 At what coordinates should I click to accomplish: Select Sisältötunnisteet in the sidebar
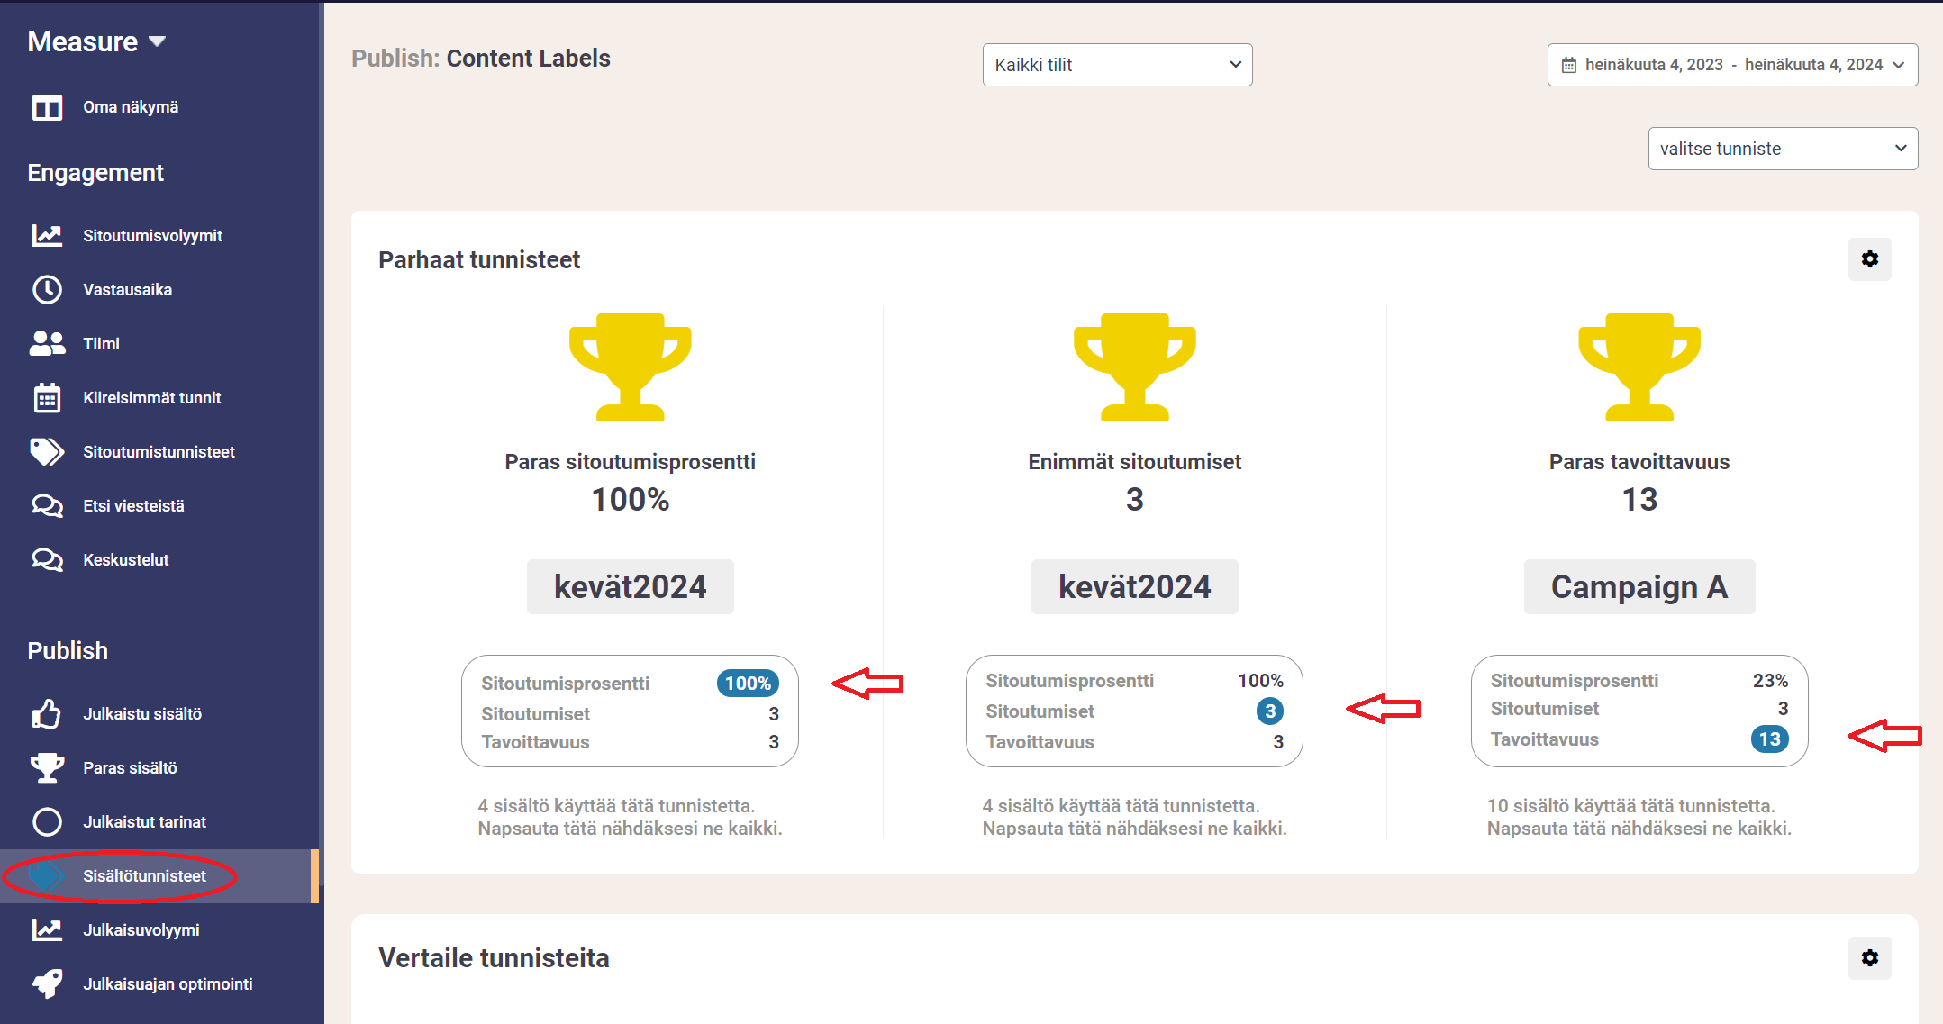click(144, 876)
